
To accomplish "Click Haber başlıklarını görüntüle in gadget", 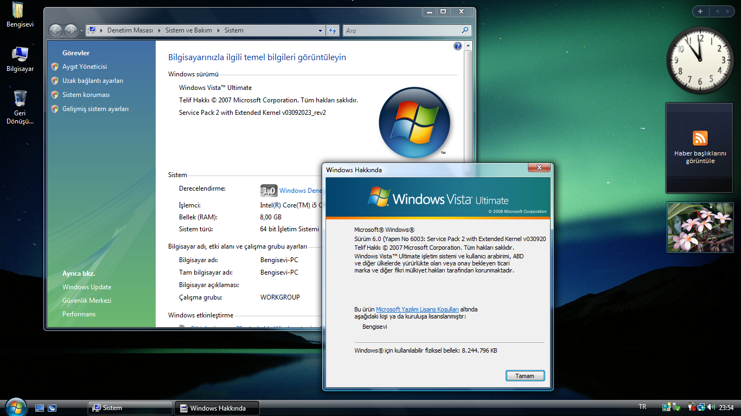I will [700, 157].
